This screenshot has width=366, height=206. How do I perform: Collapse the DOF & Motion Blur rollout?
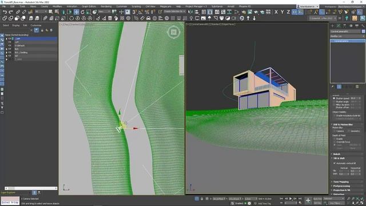[343, 125]
